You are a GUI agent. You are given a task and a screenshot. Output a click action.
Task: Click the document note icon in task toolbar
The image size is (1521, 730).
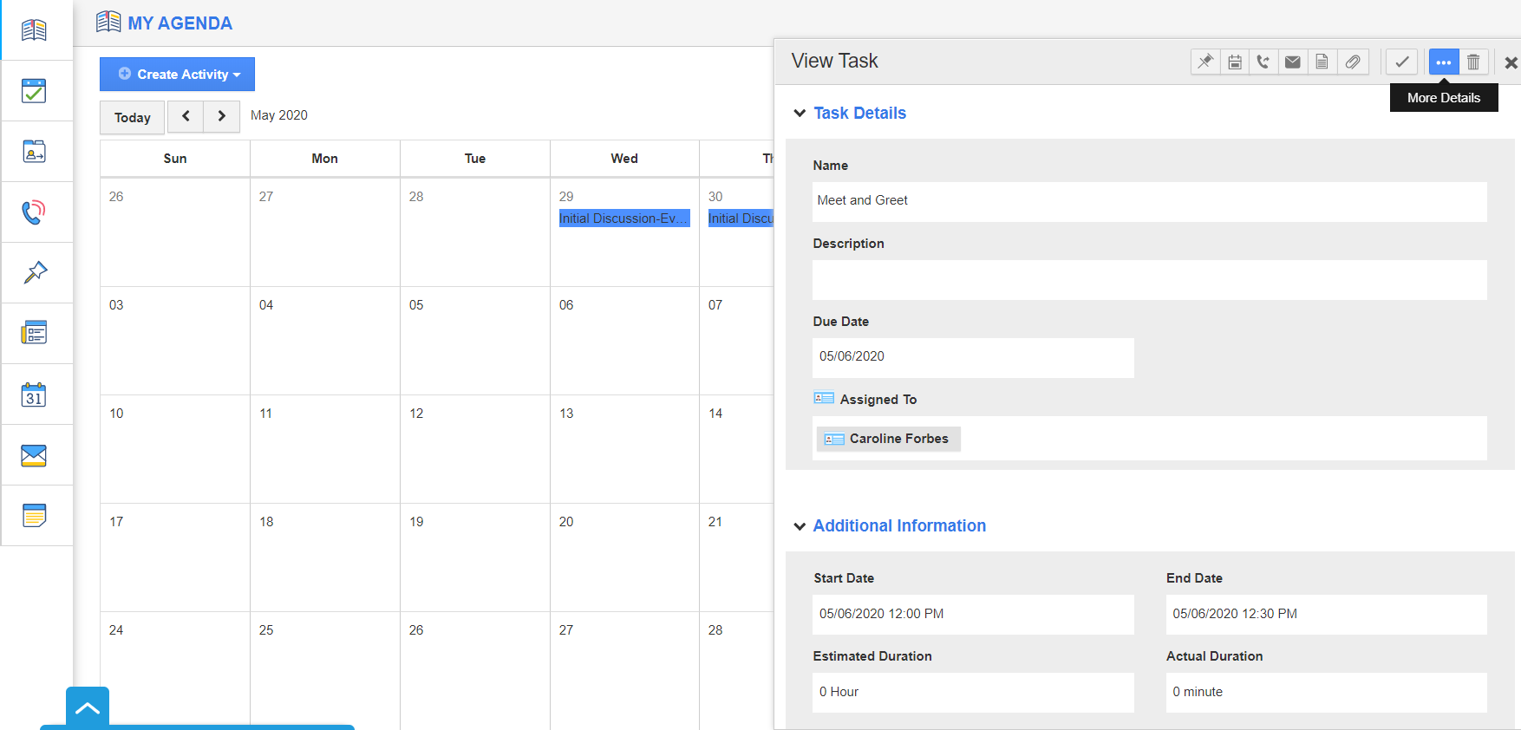1322,62
